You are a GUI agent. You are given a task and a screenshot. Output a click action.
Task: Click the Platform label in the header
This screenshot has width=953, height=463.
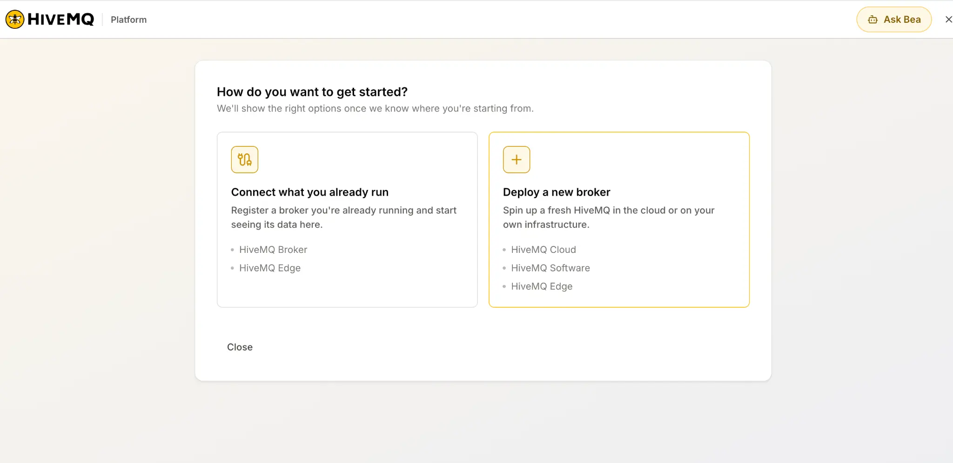128,20
